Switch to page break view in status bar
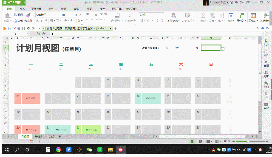The image size is (272, 157). 200,141
